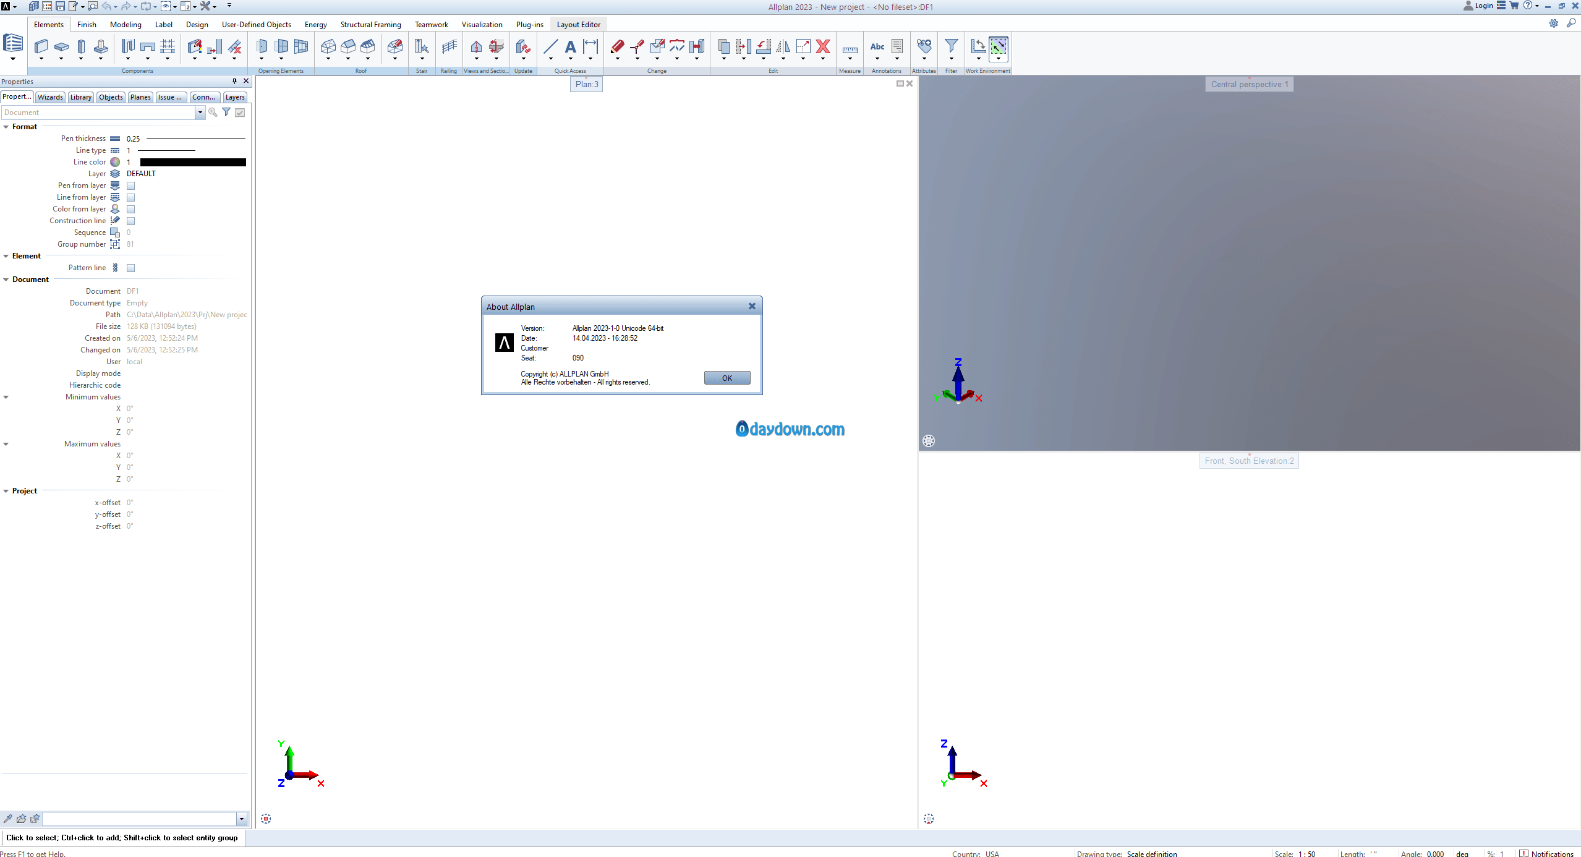Collapse the Format section
This screenshot has width=1581, height=857.
pyautogui.click(x=6, y=127)
